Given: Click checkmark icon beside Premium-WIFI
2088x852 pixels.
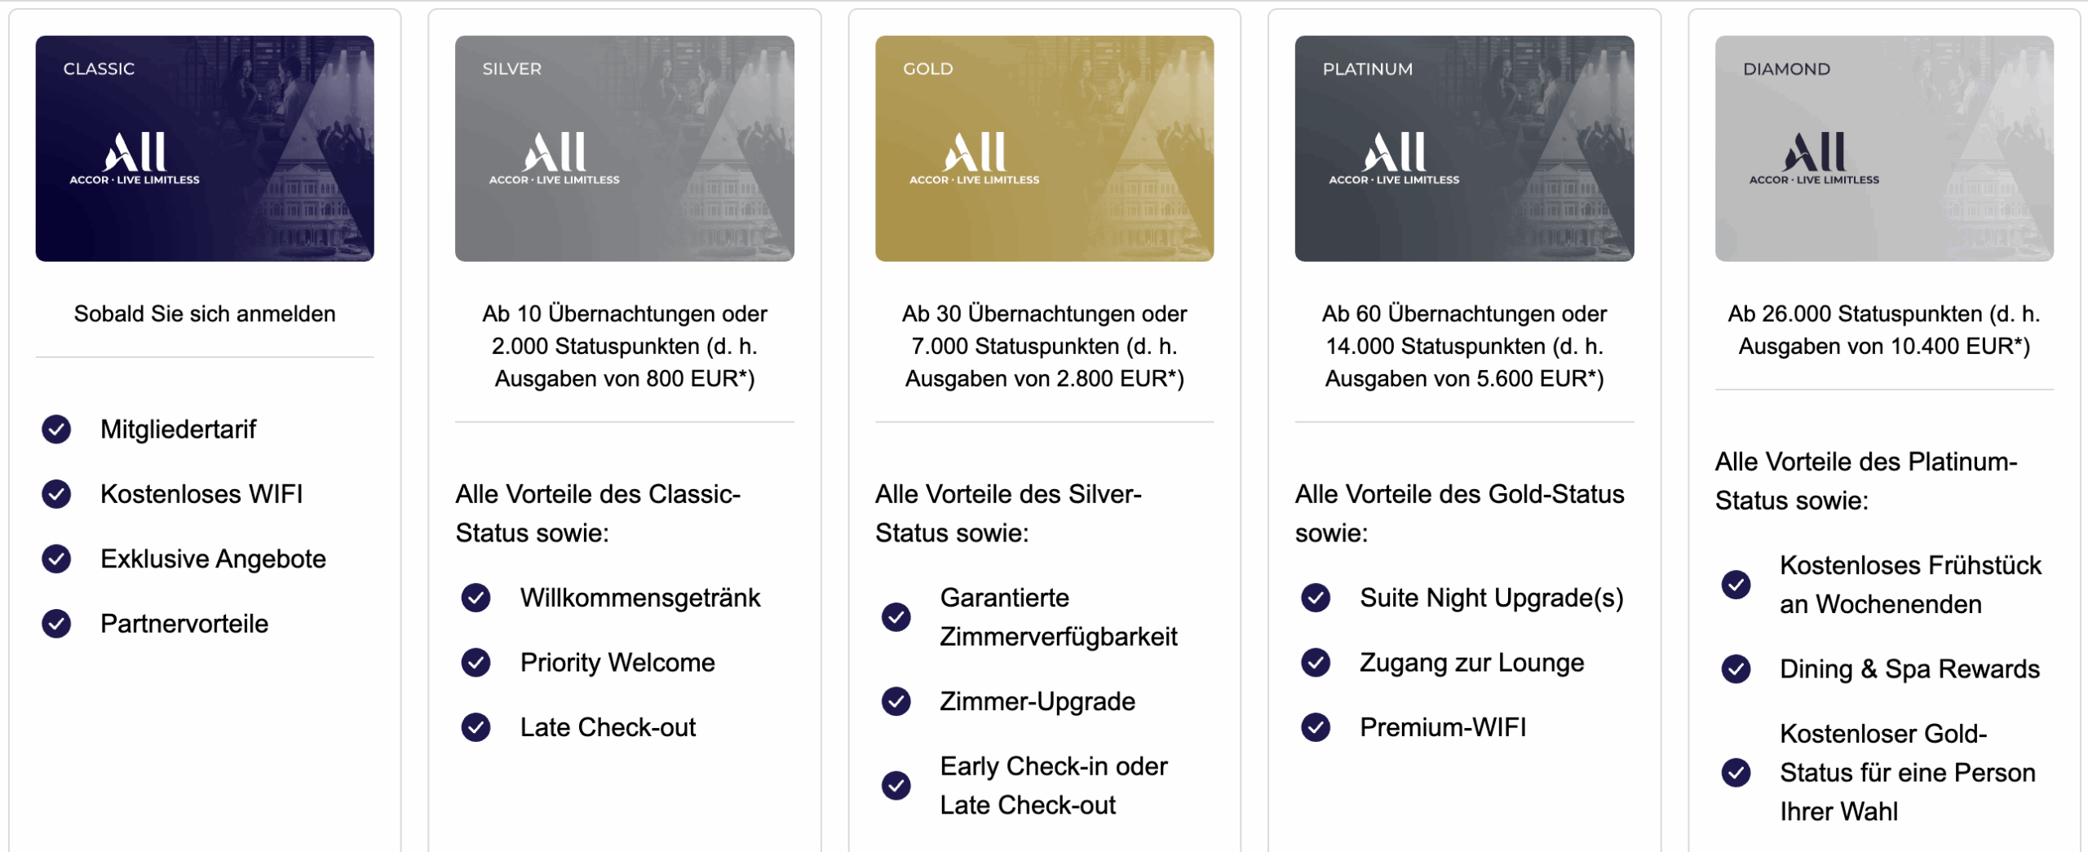Looking at the screenshot, I should tap(1316, 727).
